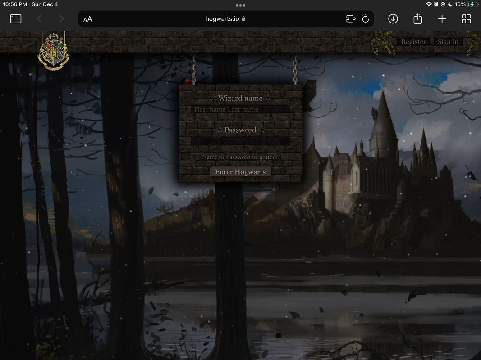Open the share sheet
The image size is (481, 360).
(417, 18)
